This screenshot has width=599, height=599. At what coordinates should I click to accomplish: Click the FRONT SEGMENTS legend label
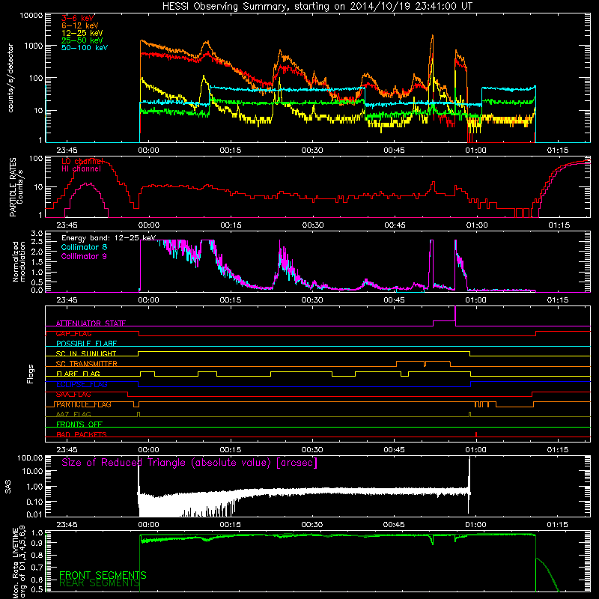point(103,575)
